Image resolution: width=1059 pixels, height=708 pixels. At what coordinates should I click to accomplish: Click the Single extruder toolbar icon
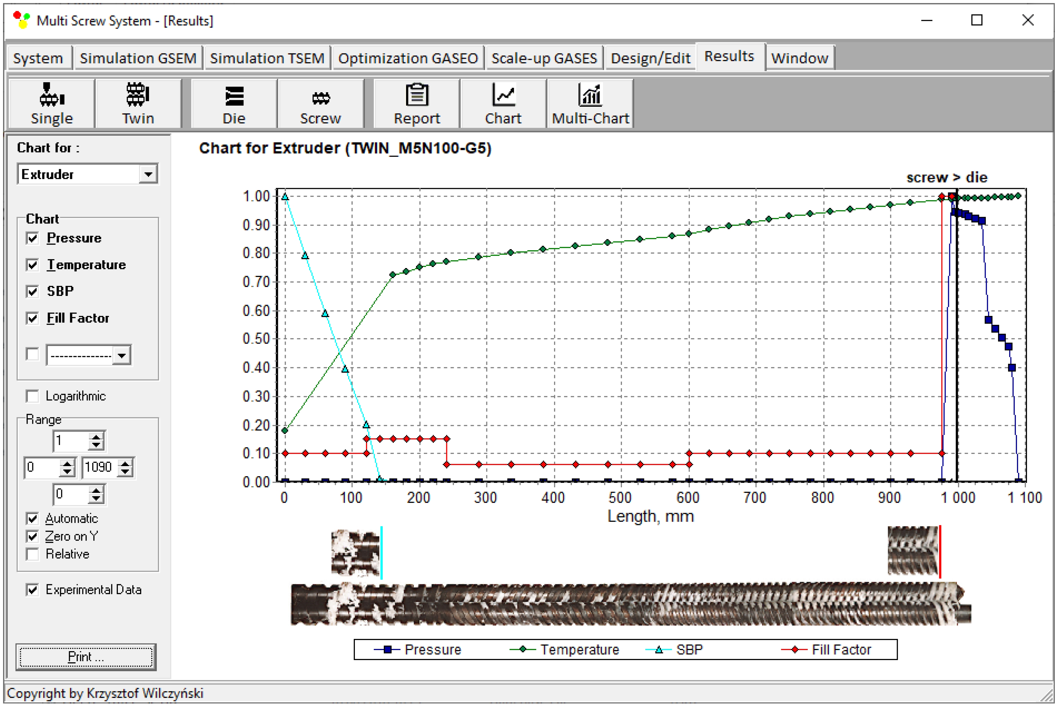point(52,103)
